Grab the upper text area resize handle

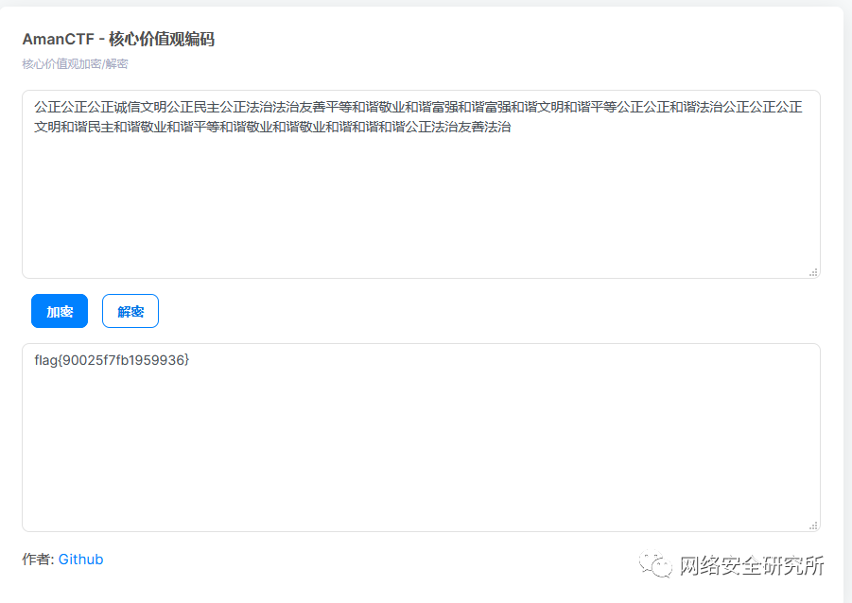[813, 272]
